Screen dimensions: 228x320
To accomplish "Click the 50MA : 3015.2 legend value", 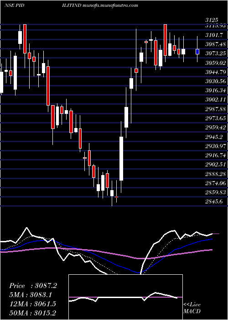I will pyautogui.click(x=32, y=313).
